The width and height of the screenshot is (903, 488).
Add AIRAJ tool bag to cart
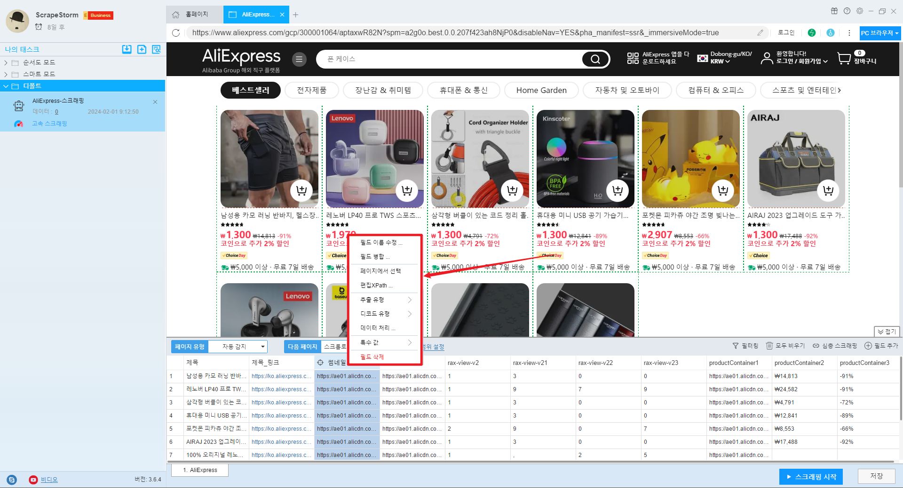click(x=828, y=191)
